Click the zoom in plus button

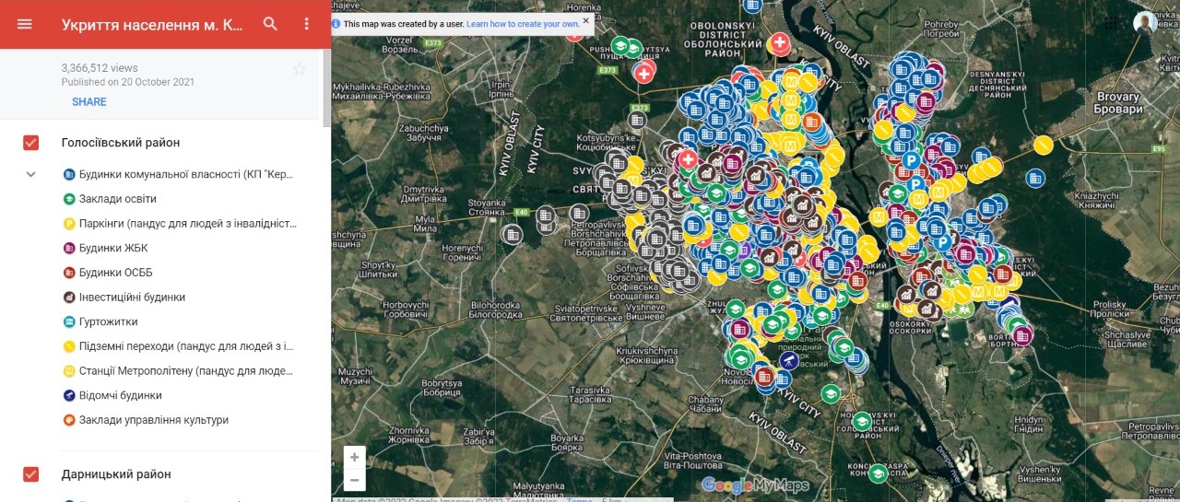point(354,457)
